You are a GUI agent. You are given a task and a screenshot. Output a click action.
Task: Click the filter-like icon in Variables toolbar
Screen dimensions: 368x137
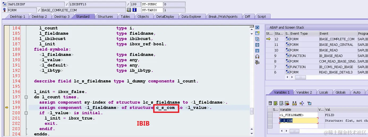tap(309, 103)
